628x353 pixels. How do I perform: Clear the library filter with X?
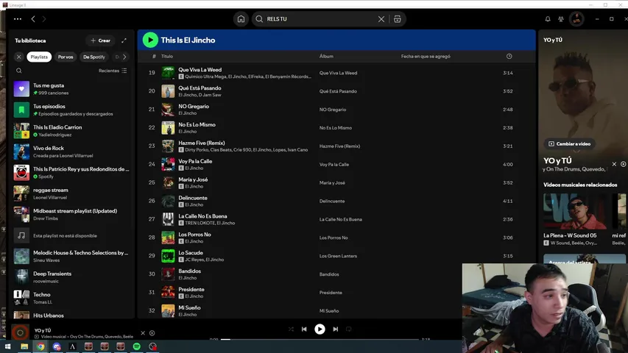[19, 57]
